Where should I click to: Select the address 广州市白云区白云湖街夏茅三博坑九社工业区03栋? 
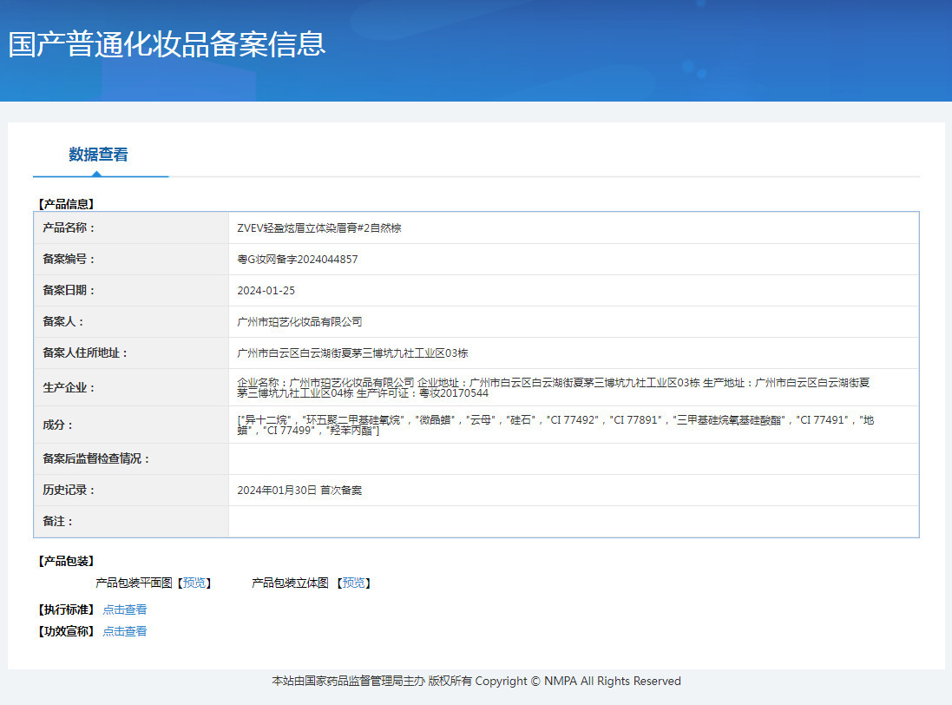352,353
